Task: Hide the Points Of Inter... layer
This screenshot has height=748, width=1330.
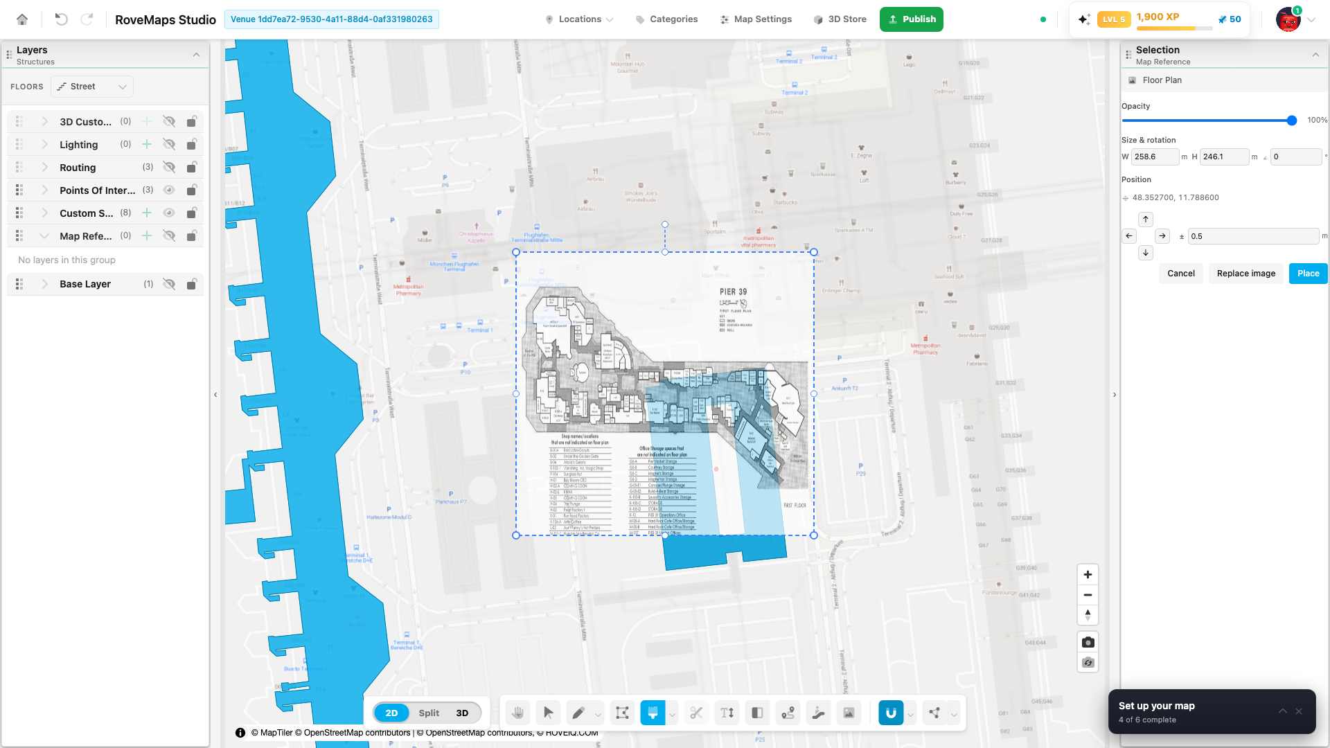Action: click(169, 190)
